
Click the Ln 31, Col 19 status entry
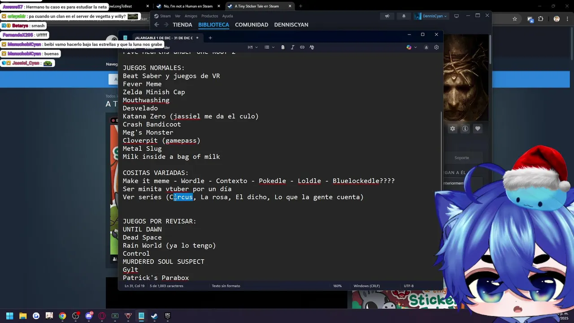135,286
